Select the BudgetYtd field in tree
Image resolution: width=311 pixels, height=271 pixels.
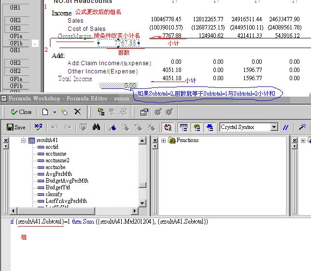58,187
